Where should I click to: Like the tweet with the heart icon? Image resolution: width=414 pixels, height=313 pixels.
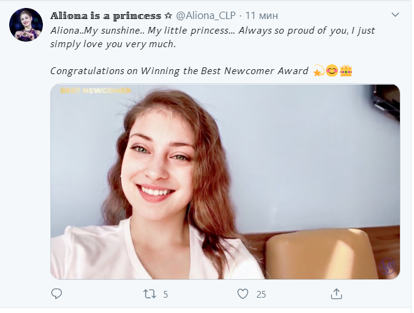tap(243, 294)
